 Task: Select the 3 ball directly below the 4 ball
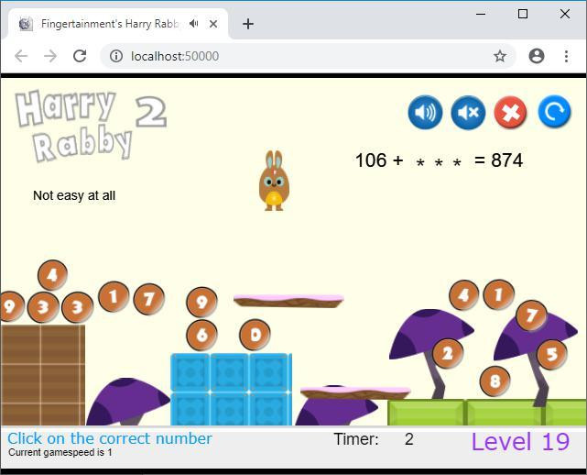point(43,307)
